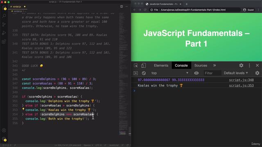Click the 97.66666666666667 console value

click(154, 80)
